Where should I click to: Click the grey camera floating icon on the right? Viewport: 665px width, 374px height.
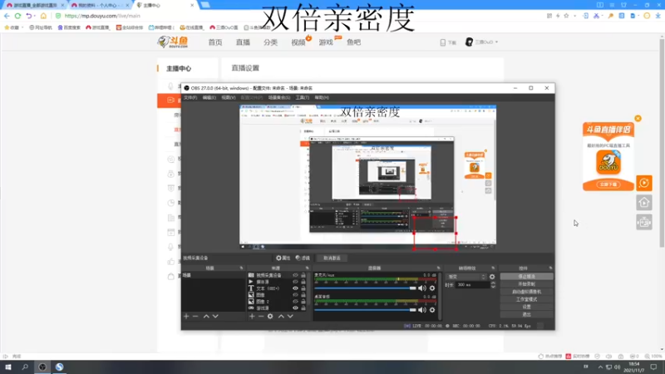tap(643, 222)
